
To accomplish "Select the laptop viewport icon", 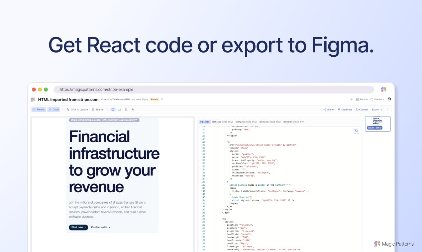I will pos(120,109).
